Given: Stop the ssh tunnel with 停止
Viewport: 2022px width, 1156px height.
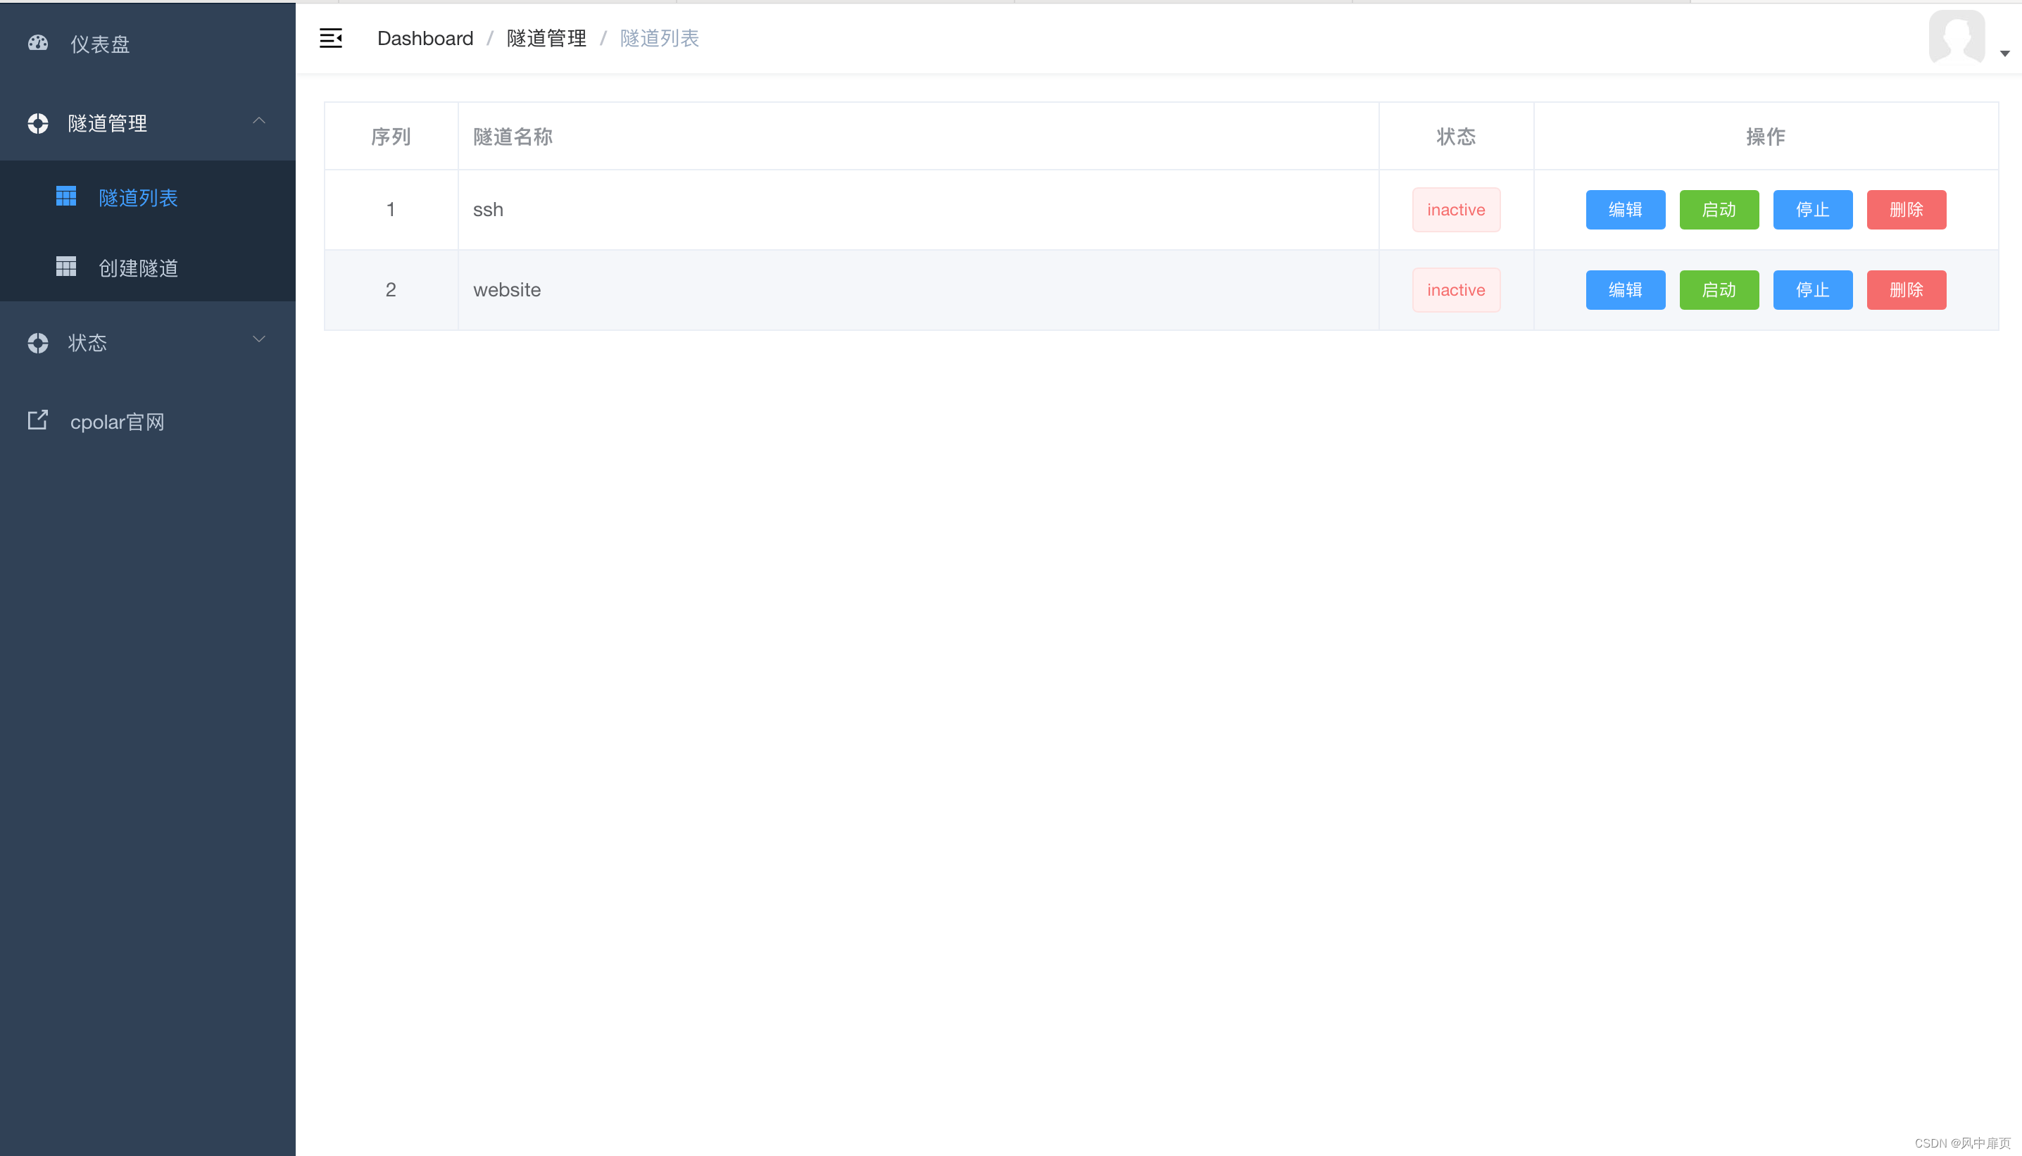Looking at the screenshot, I should click(1811, 210).
